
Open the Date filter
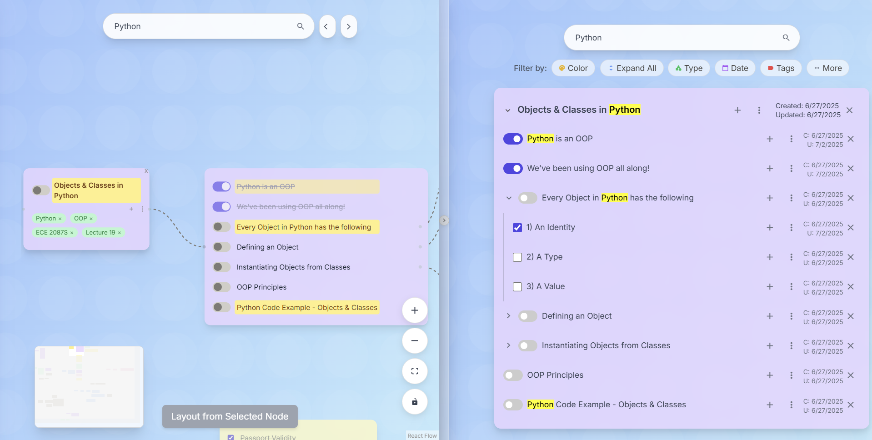[735, 68]
